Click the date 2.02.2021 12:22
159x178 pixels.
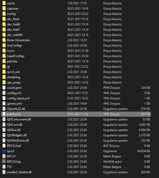tap(77, 40)
